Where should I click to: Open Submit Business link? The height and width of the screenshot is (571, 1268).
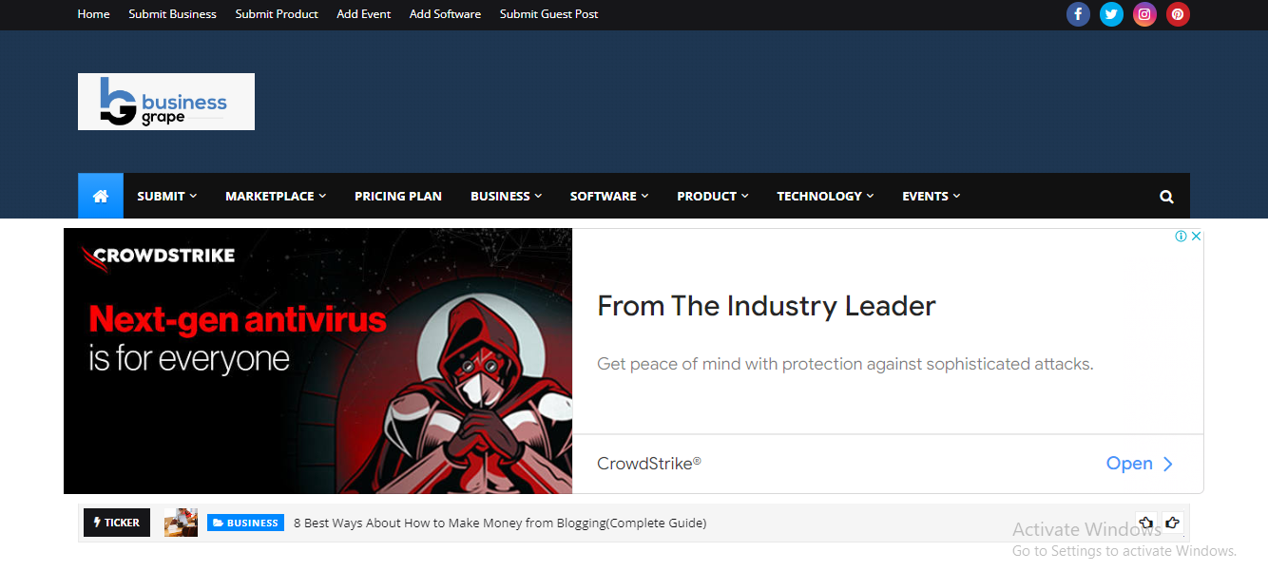(173, 14)
